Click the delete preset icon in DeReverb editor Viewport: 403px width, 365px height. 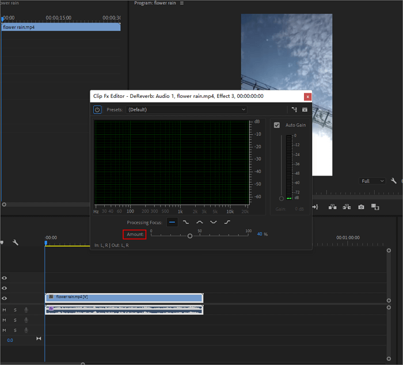click(x=305, y=110)
